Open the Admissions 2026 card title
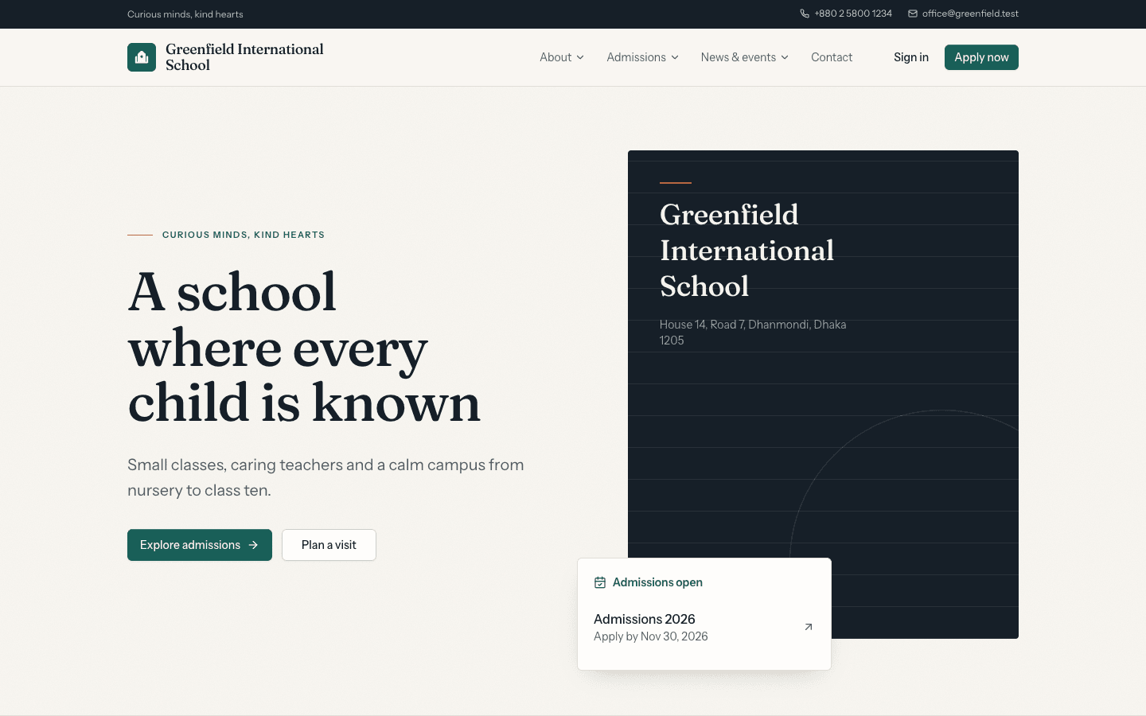This screenshot has height=716, width=1146. coord(645,619)
